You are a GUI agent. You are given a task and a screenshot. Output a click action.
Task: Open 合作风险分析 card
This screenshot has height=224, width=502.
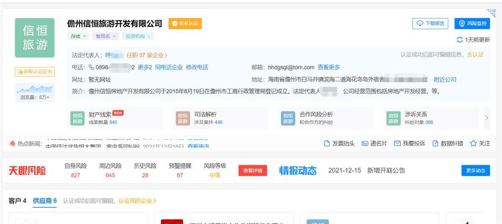click(x=325, y=118)
